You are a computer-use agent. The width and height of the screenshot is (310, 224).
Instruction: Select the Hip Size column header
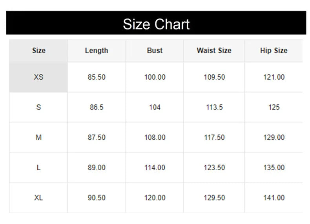click(x=274, y=51)
